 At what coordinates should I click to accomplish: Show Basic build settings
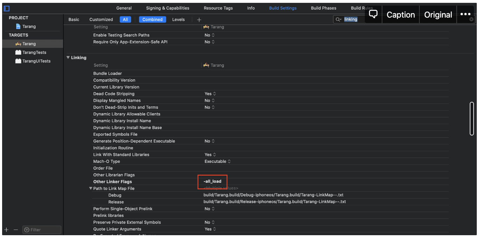74,20
